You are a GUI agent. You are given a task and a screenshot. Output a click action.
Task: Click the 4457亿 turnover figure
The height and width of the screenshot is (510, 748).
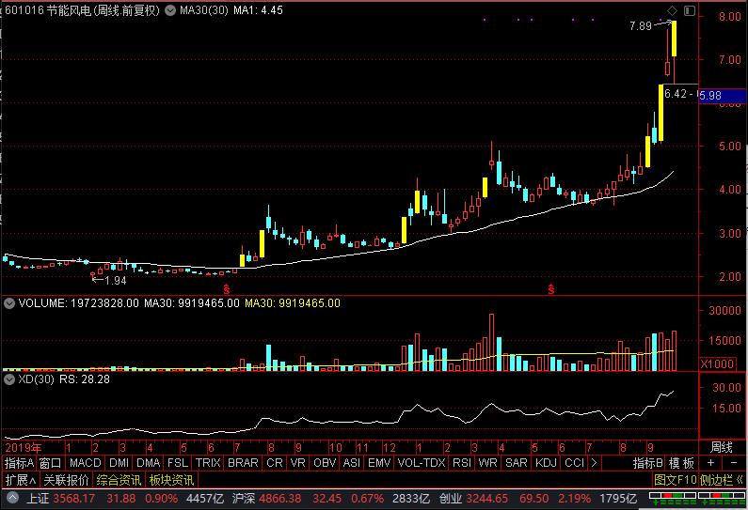(x=205, y=499)
